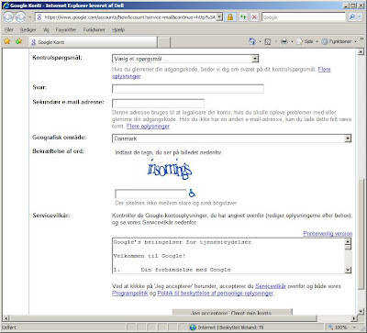This screenshot has height=333, width=367.
Task: Click the browser Forward arrow button
Action: 20,17
